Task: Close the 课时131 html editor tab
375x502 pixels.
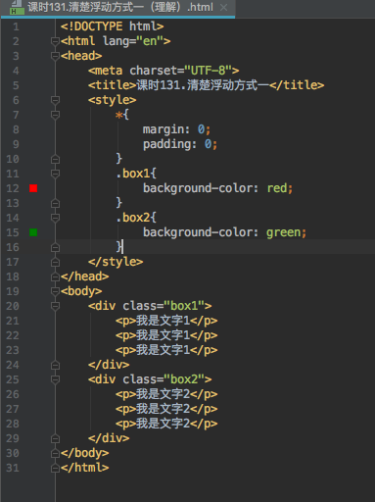Action: (x=224, y=7)
